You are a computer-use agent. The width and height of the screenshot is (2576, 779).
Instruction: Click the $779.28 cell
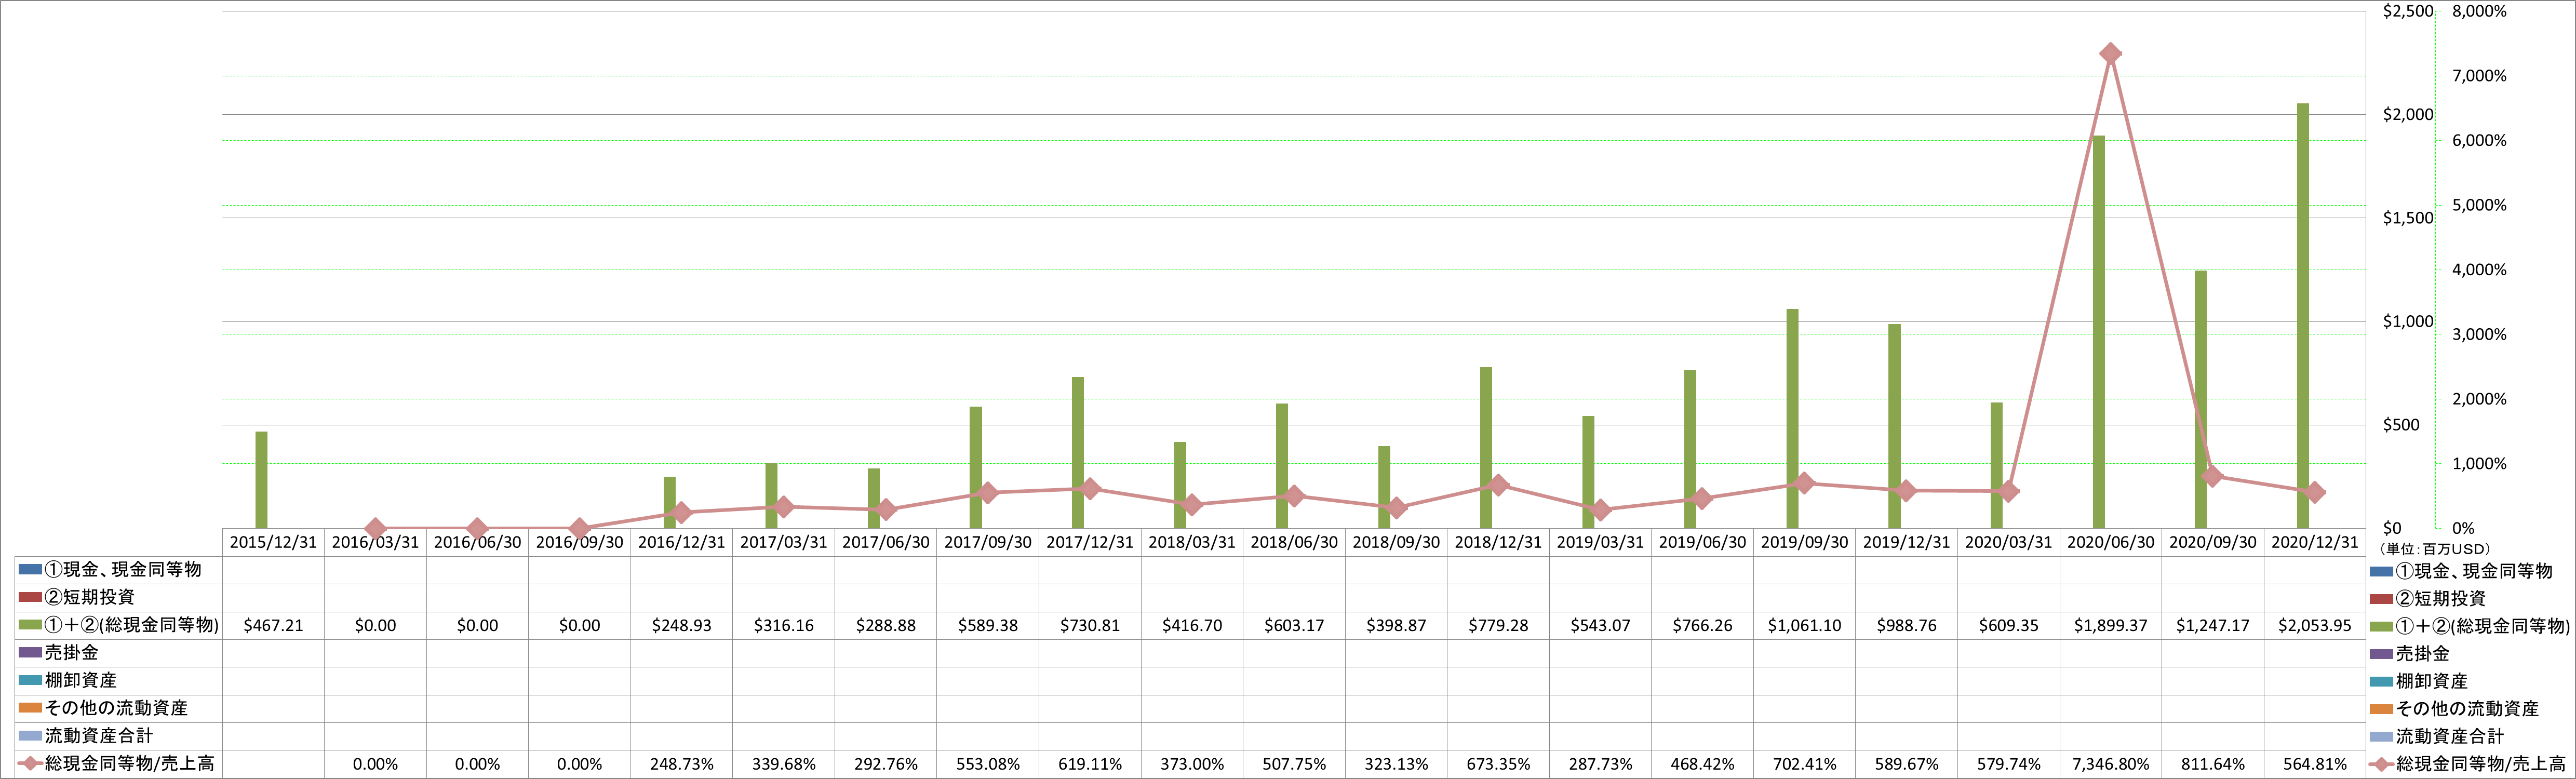[1498, 625]
